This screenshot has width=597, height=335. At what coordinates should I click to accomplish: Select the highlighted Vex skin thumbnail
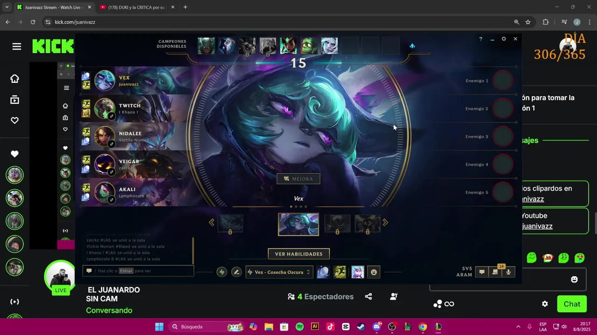click(x=298, y=224)
